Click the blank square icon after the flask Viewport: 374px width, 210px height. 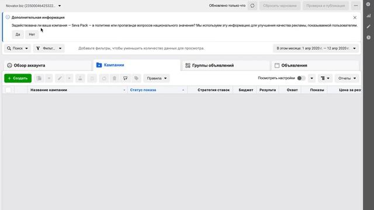pyautogui.click(x=92, y=78)
